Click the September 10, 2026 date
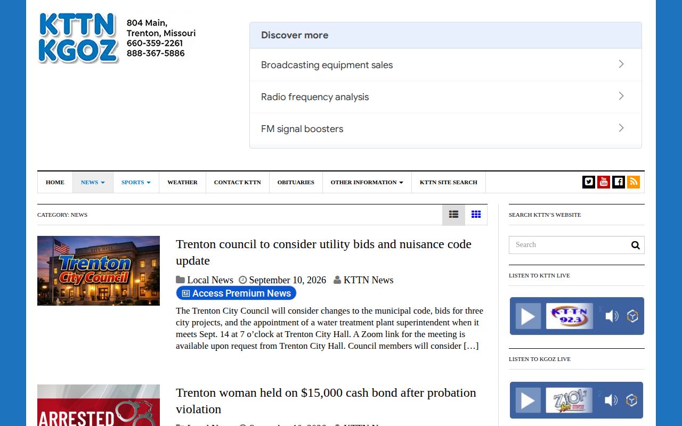682x426 pixels. coord(287,280)
